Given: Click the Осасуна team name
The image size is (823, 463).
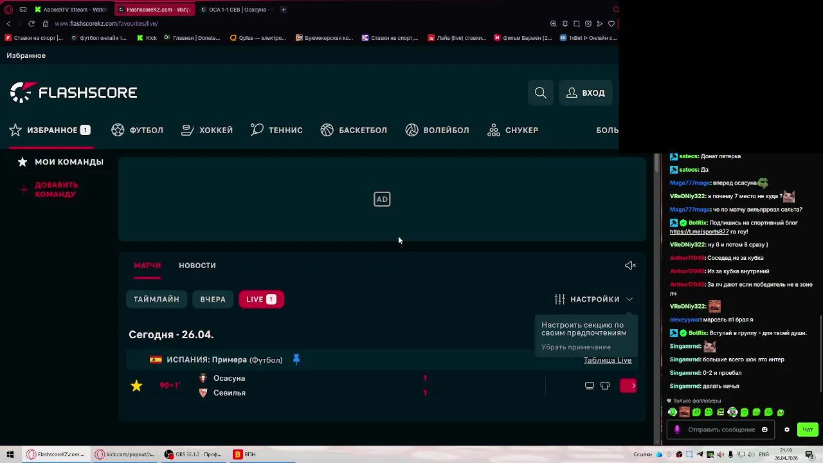Looking at the screenshot, I should tap(229, 378).
